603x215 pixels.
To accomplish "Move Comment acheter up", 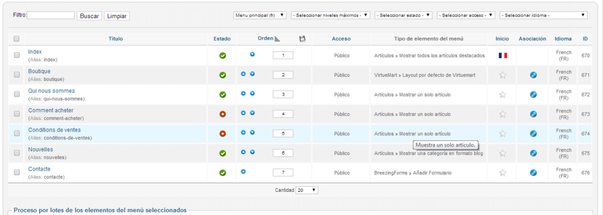I will coord(243,112).
